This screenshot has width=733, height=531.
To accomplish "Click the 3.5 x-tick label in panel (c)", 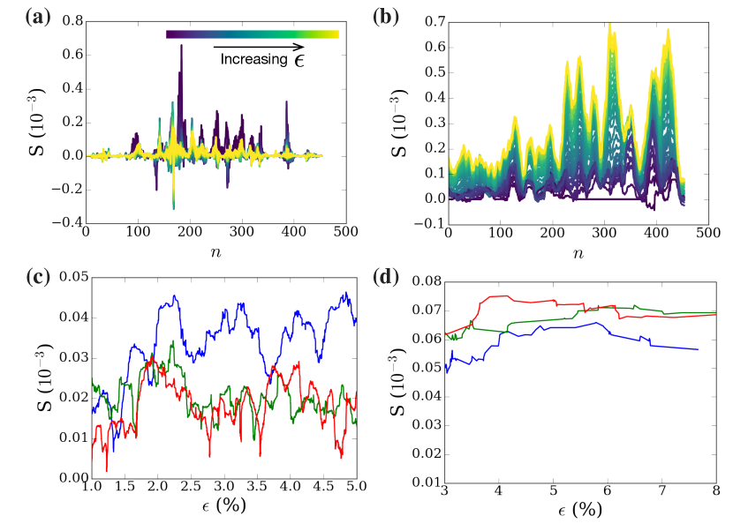I will click(257, 487).
